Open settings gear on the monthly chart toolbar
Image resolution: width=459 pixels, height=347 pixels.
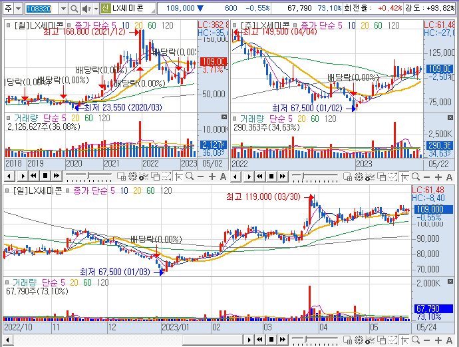[132, 176]
